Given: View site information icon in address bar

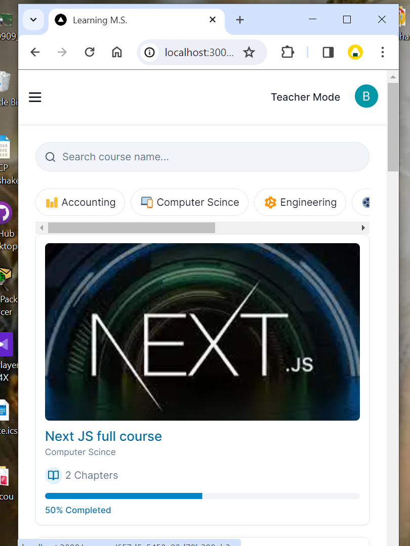Looking at the screenshot, I should tap(149, 52).
